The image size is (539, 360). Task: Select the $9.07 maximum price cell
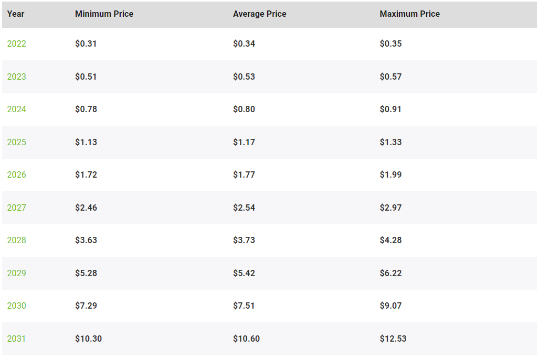390,306
